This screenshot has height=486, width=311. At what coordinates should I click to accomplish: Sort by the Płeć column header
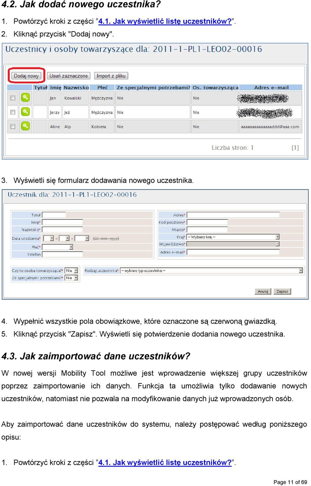coord(103,87)
